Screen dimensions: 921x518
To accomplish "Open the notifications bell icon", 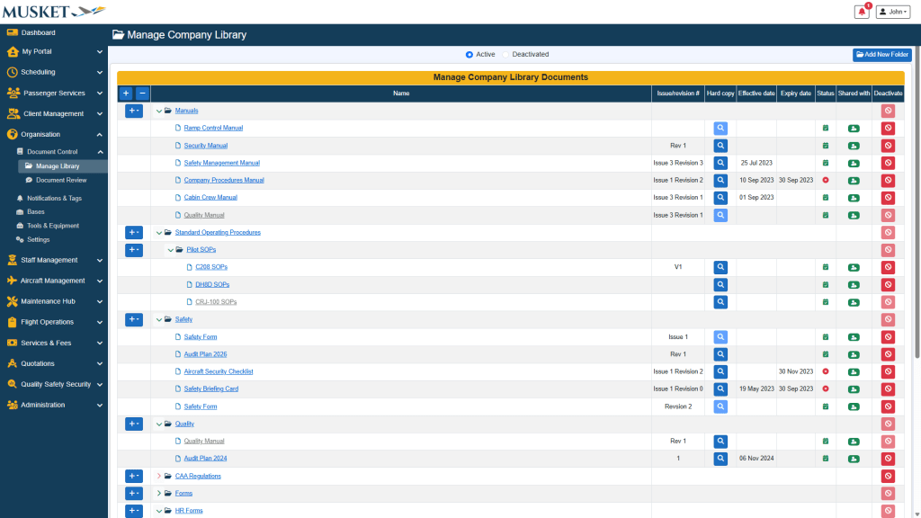I will (x=861, y=12).
